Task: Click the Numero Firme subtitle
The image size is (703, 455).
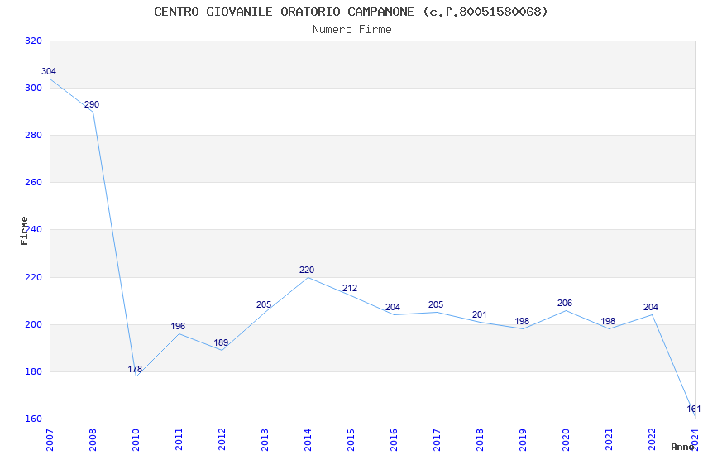Action: (x=351, y=30)
